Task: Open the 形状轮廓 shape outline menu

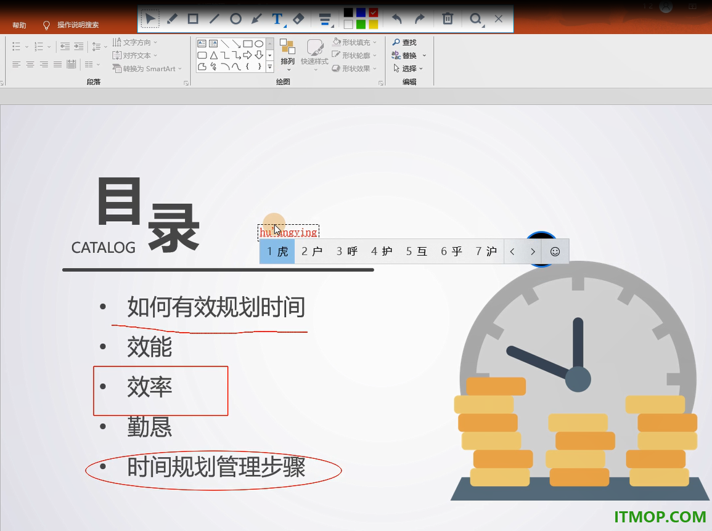Action: click(x=354, y=55)
